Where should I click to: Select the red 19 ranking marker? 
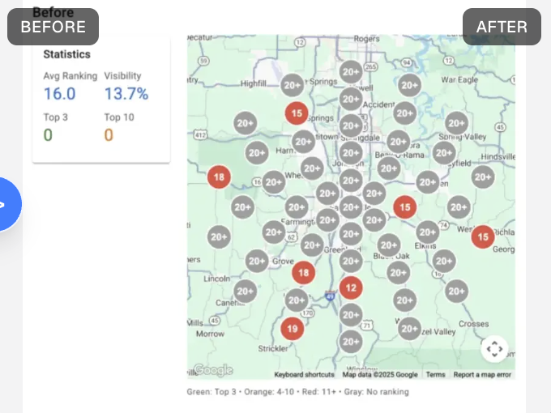pyautogui.click(x=293, y=329)
